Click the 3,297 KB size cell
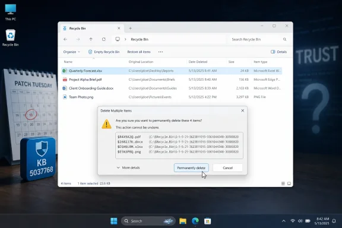 pyautogui.click(x=242, y=97)
